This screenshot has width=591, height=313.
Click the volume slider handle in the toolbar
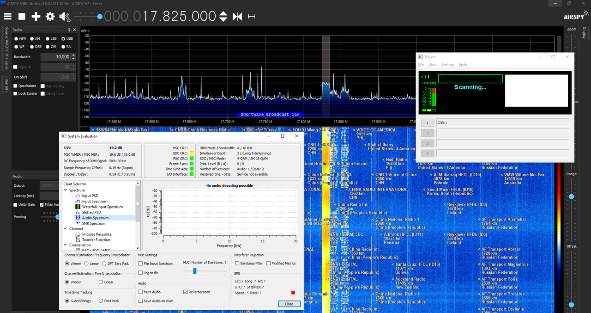(x=100, y=17)
